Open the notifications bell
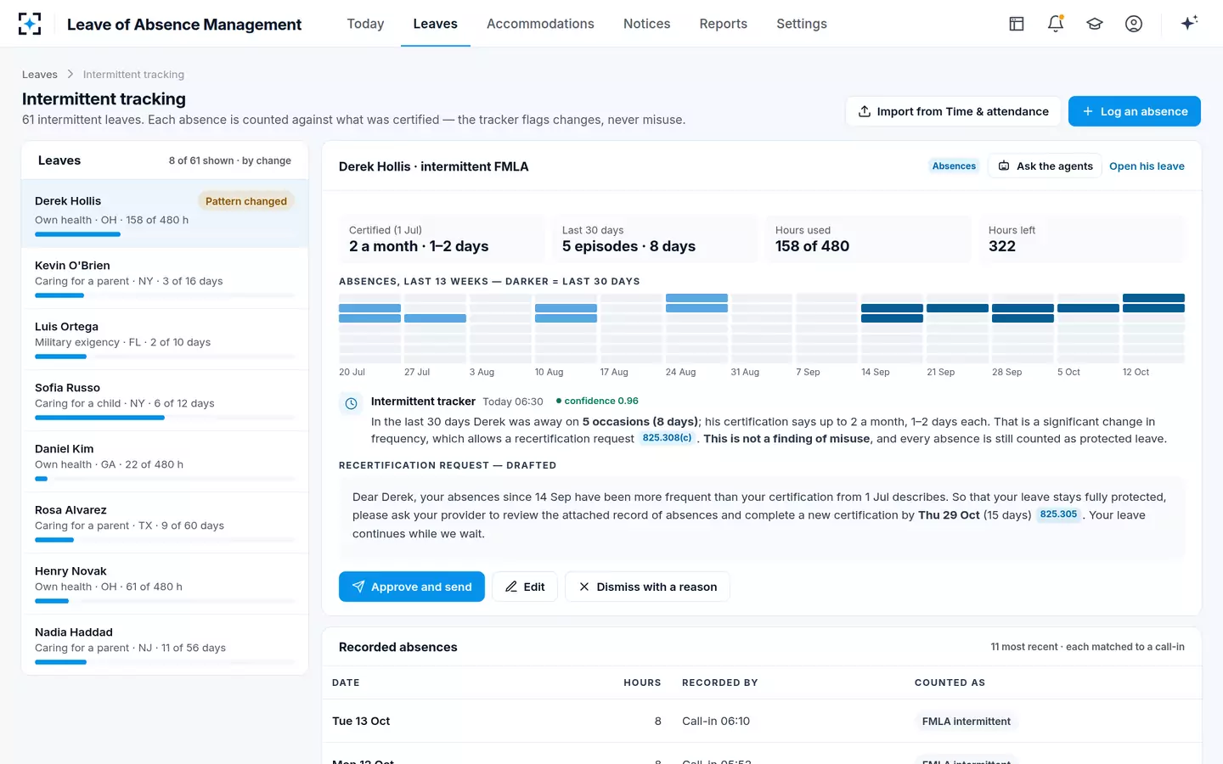1223x764 pixels. tap(1056, 24)
